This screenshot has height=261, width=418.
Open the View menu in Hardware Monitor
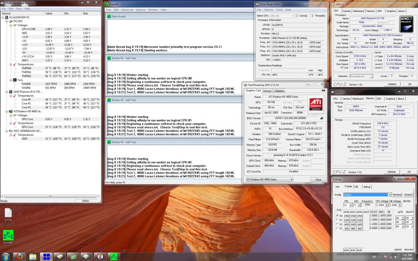[x=18, y=8]
